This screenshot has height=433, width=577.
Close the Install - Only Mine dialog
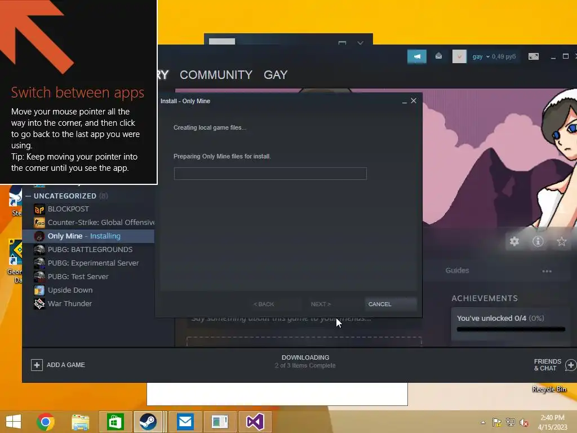click(414, 100)
